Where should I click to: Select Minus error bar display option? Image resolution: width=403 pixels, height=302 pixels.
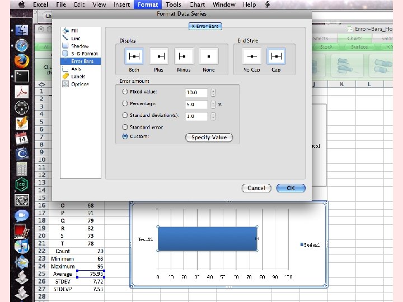(184, 56)
